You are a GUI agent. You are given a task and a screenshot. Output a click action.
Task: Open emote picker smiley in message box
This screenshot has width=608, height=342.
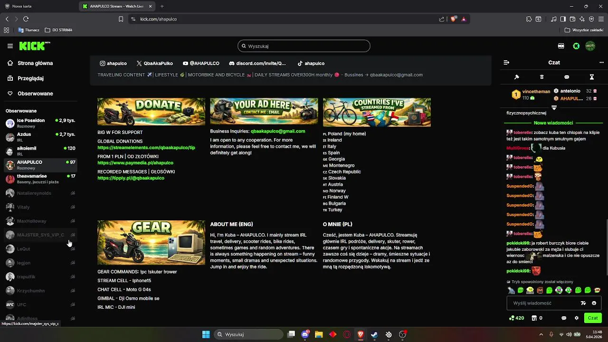594,303
